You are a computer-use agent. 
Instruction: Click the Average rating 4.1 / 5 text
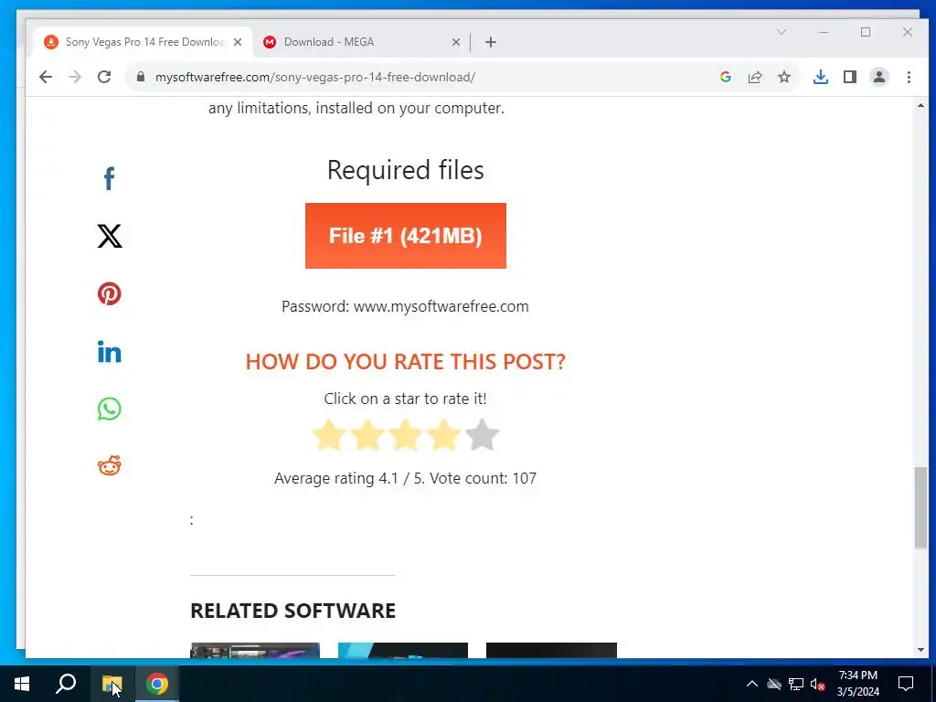point(405,478)
